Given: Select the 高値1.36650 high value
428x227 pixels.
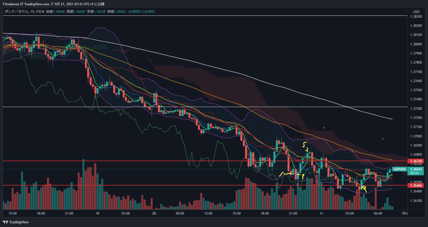Looking at the screenshot, I should coord(76,12).
